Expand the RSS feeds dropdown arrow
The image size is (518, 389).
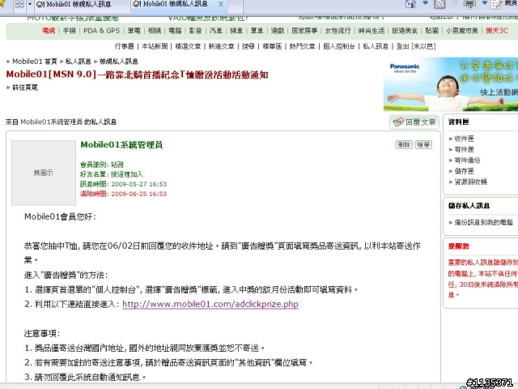click(455, 3)
